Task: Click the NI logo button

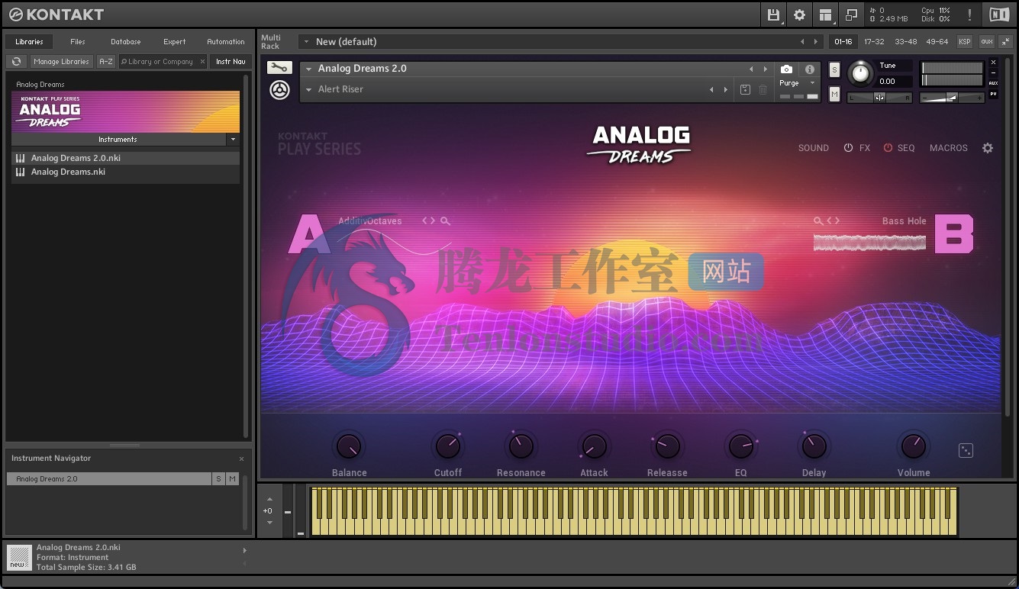Action: pyautogui.click(x=998, y=14)
